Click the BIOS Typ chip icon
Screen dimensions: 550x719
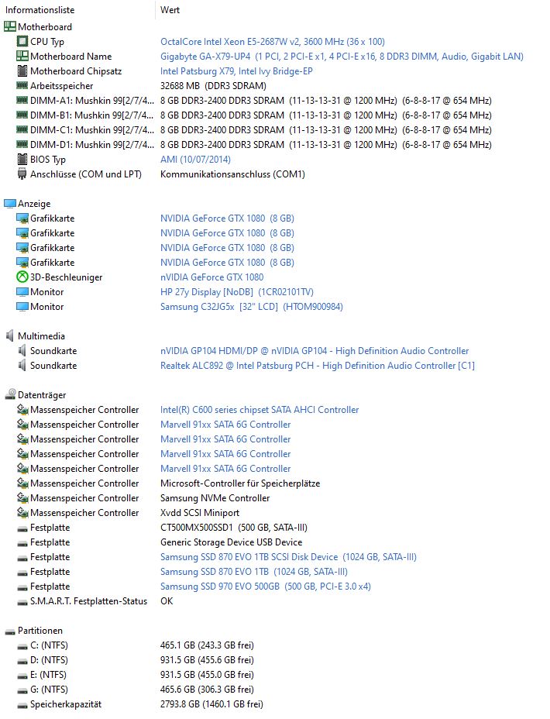[x=22, y=159]
